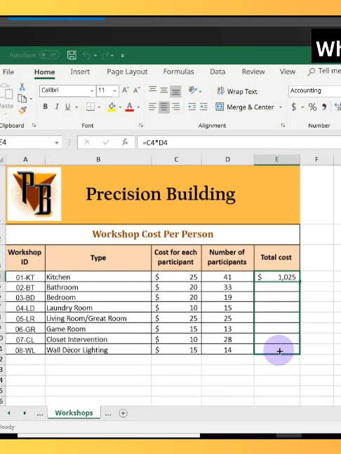Image resolution: width=341 pixels, height=454 pixels.
Task: Open the Customize Quick Access Toolbar arrow
Action: pyautogui.click(x=123, y=55)
